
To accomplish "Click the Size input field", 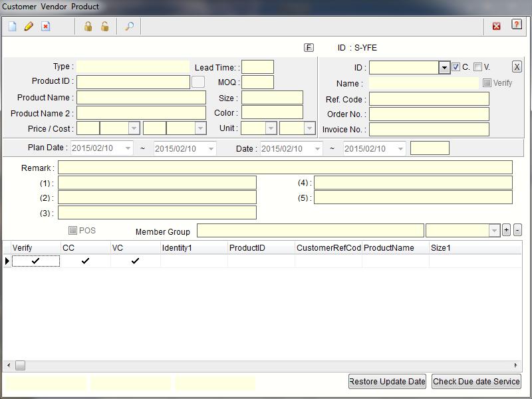I will pyautogui.click(x=272, y=97).
